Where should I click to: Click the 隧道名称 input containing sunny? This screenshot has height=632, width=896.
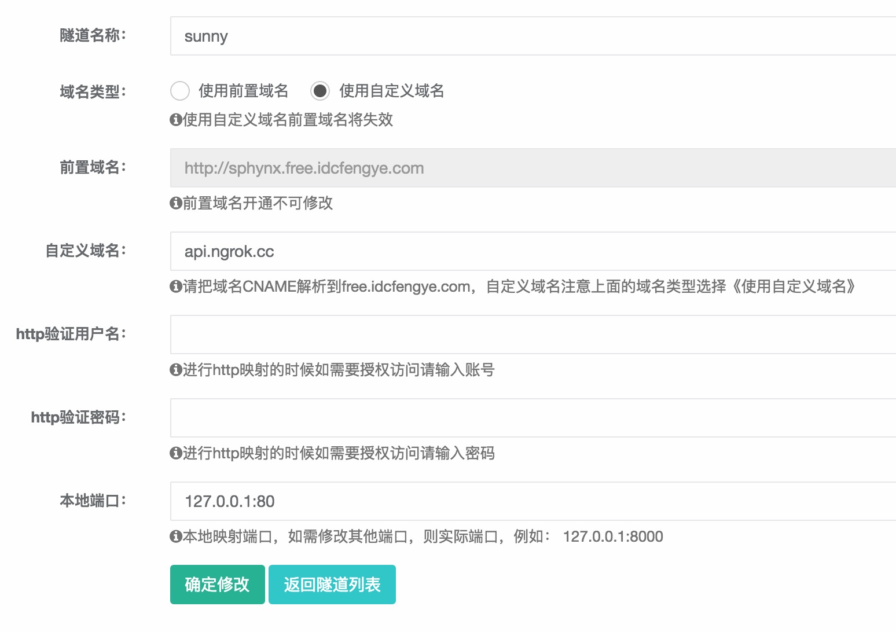click(x=533, y=36)
